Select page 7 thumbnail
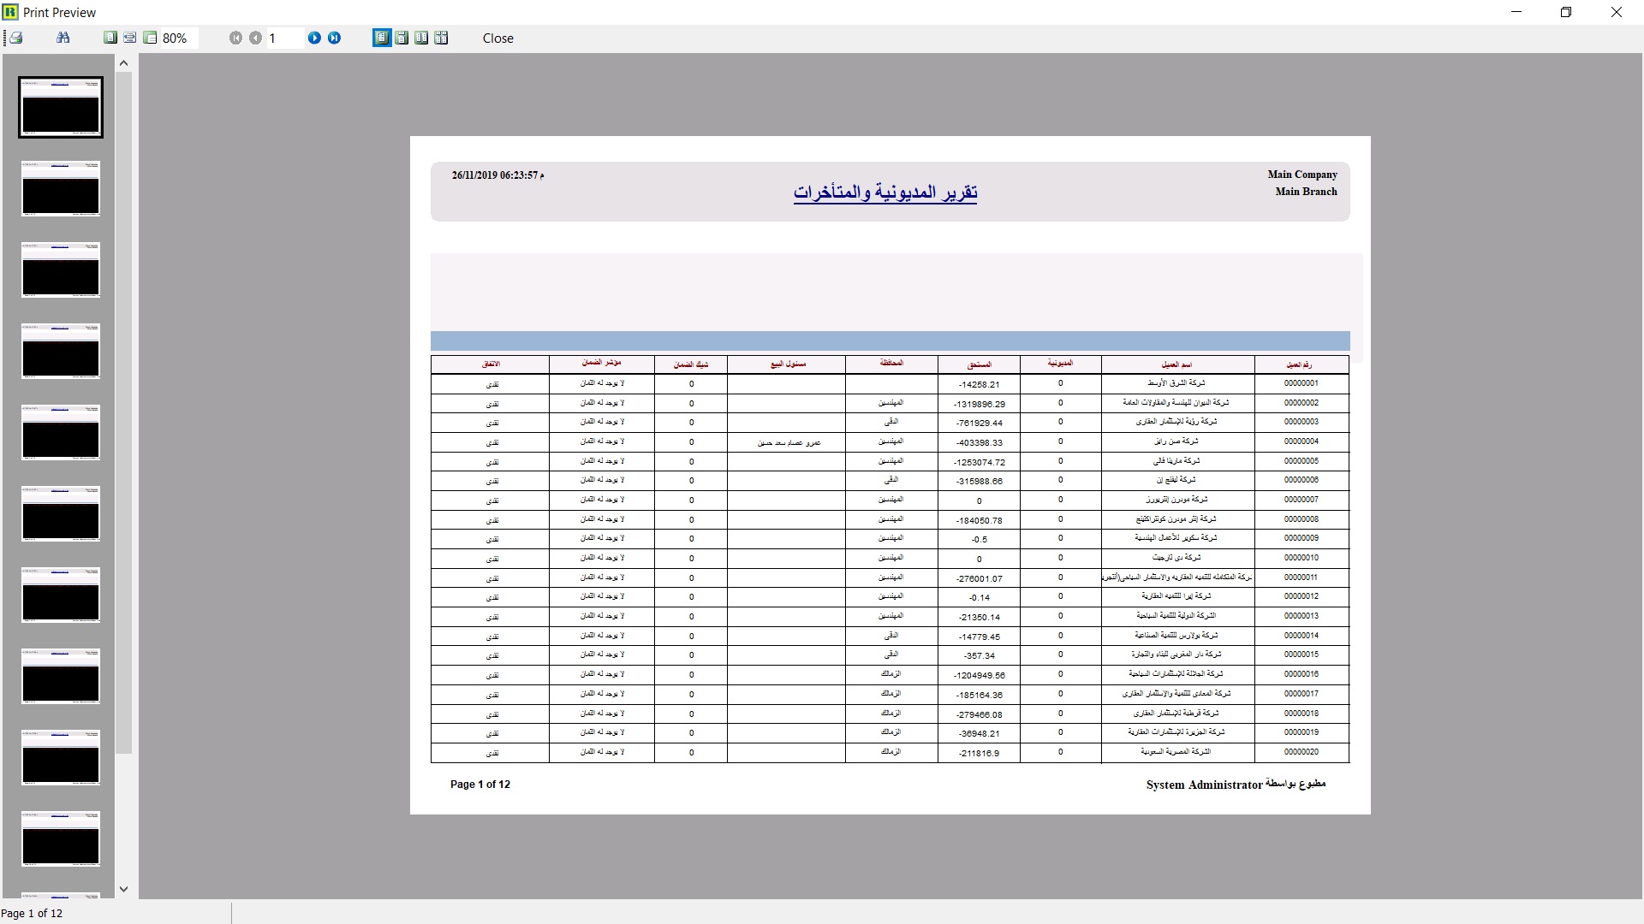1644x924 pixels. (61, 595)
